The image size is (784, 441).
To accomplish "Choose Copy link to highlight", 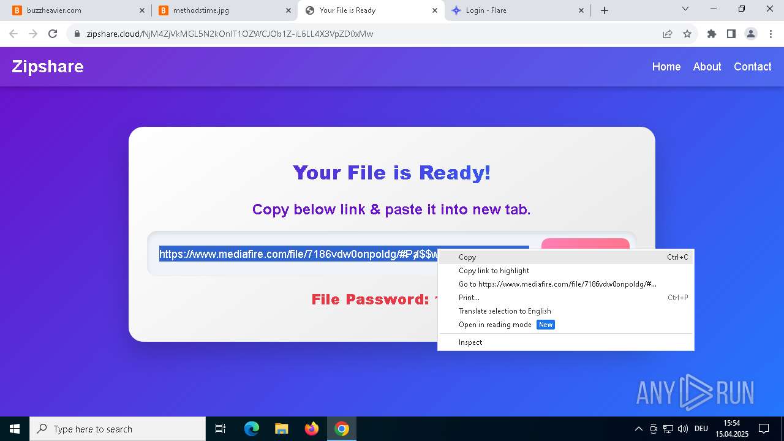I will point(566,271).
